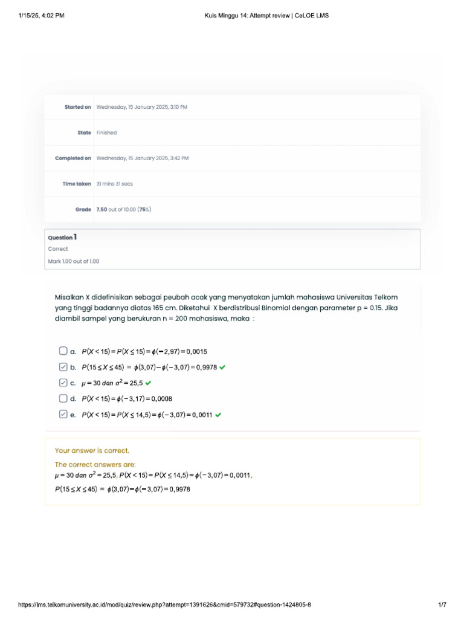Viewport: 464px width, 619px height.
Task: Click the "Kuis Minggu 14: Attempt review" page title
Action: click(x=265, y=16)
